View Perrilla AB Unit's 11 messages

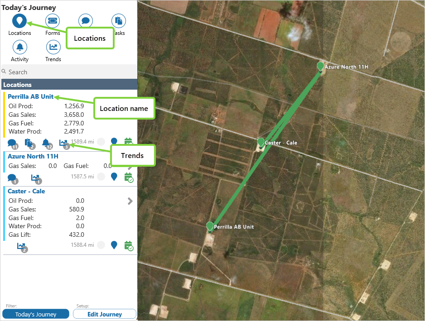pos(13,144)
